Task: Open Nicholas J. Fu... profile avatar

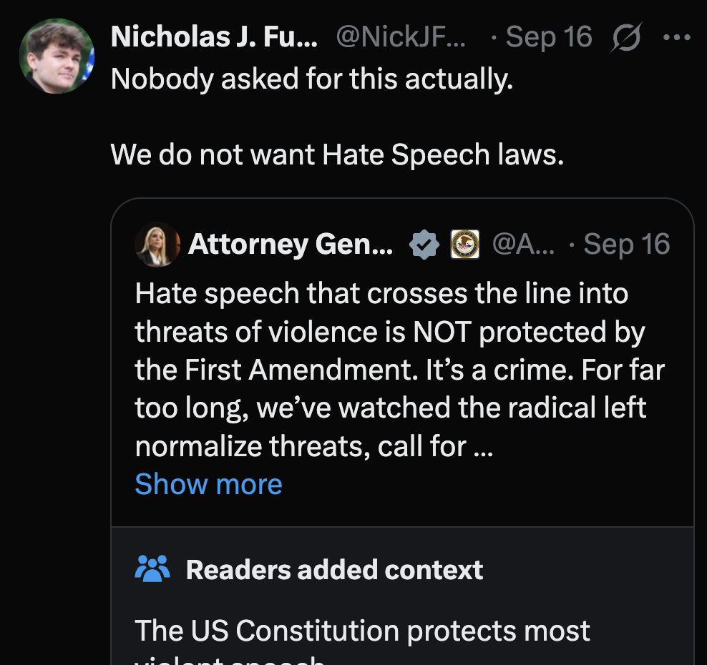Action: coord(57,56)
